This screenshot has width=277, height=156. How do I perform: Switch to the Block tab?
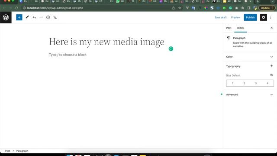coord(241,28)
